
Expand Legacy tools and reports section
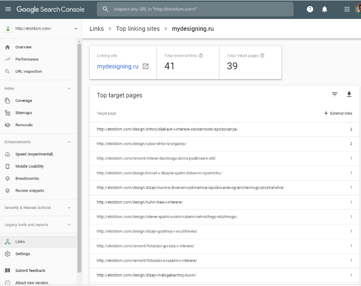69,225
